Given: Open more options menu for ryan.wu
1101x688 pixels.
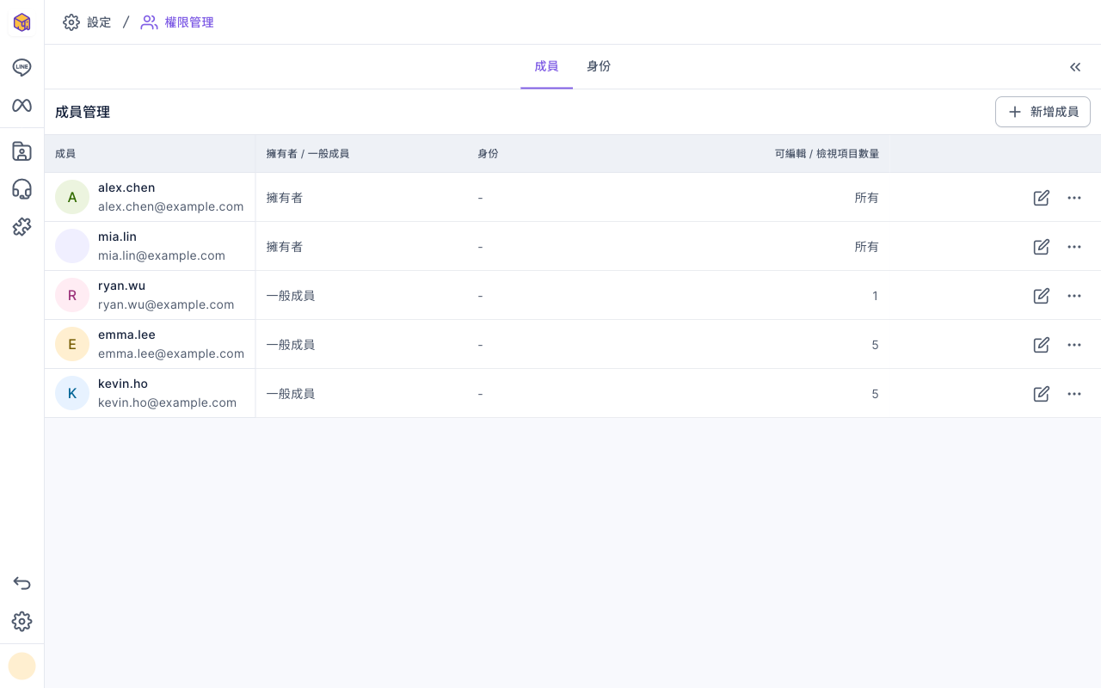Looking at the screenshot, I should click(x=1074, y=296).
